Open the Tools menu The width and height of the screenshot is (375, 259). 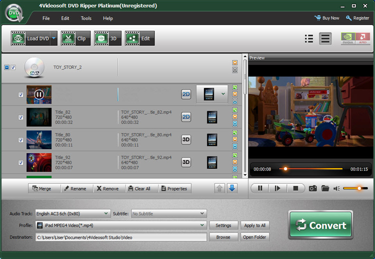click(86, 18)
